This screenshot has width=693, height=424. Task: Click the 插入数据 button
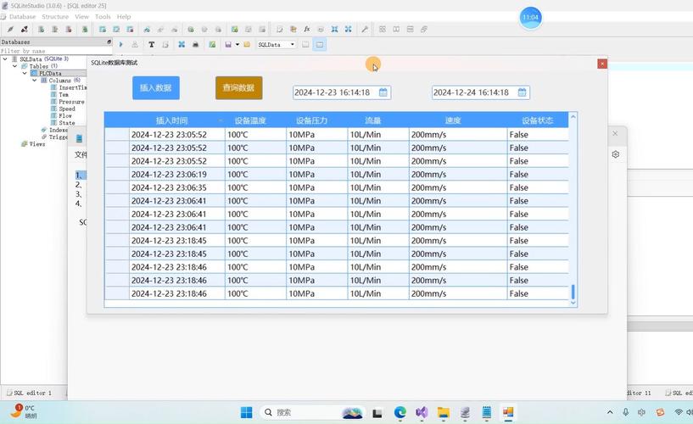(156, 88)
